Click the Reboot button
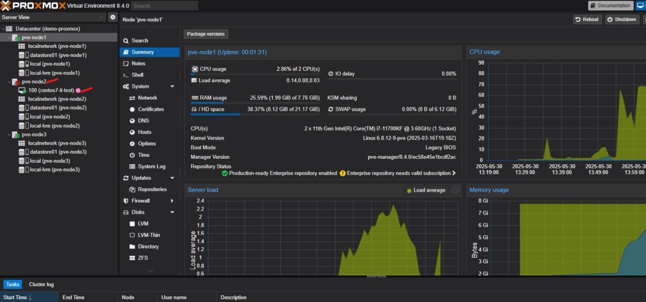The image size is (646, 302). coord(587,19)
